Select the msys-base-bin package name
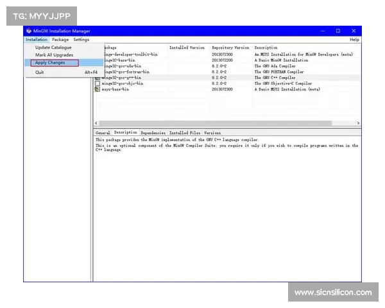This screenshot has width=385, height=308. [116, 89]
